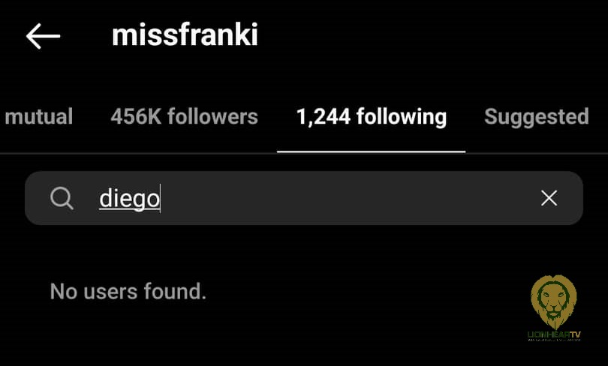Focus the search field containing diego
608x366 pixels.
tap(304, 198)
